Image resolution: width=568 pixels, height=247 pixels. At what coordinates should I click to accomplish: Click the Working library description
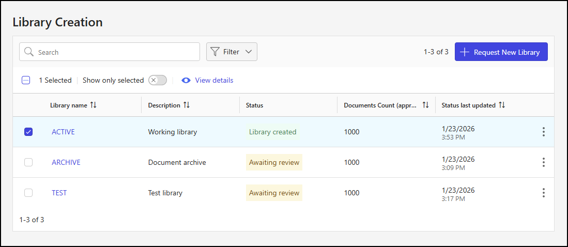(173, 132)
